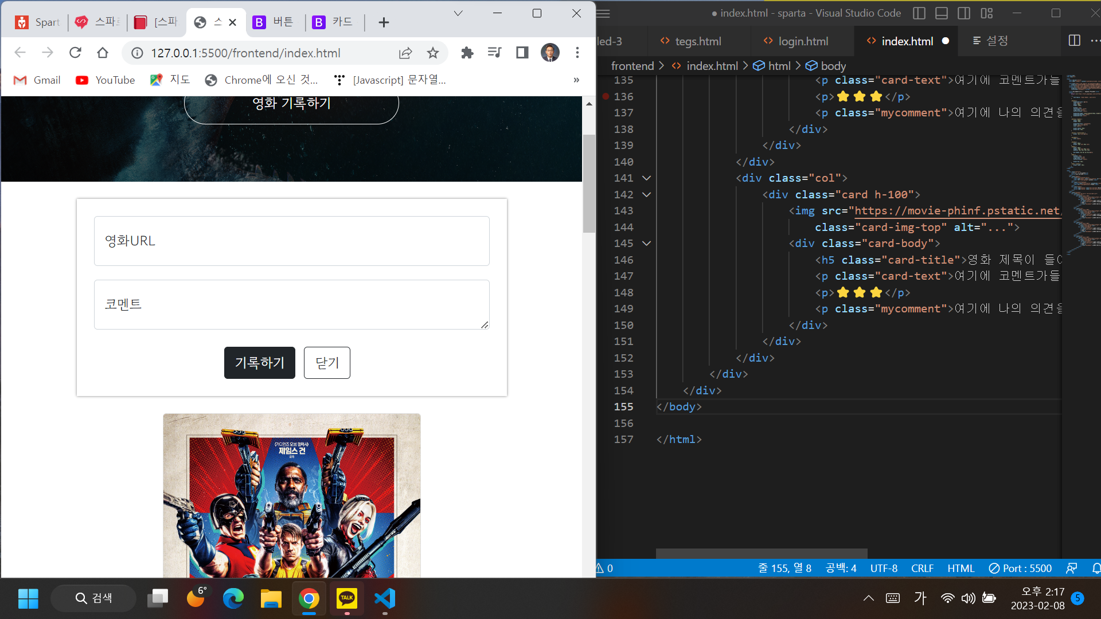
Task: Collapse code fold at line 142
Action: pos(646,195)
